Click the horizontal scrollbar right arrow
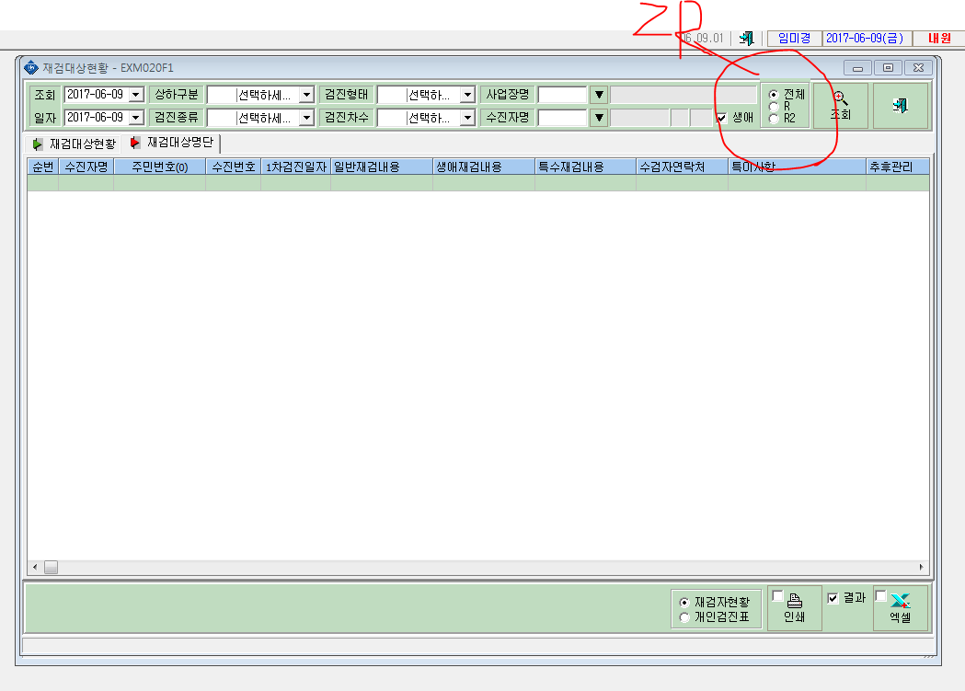 922,567
